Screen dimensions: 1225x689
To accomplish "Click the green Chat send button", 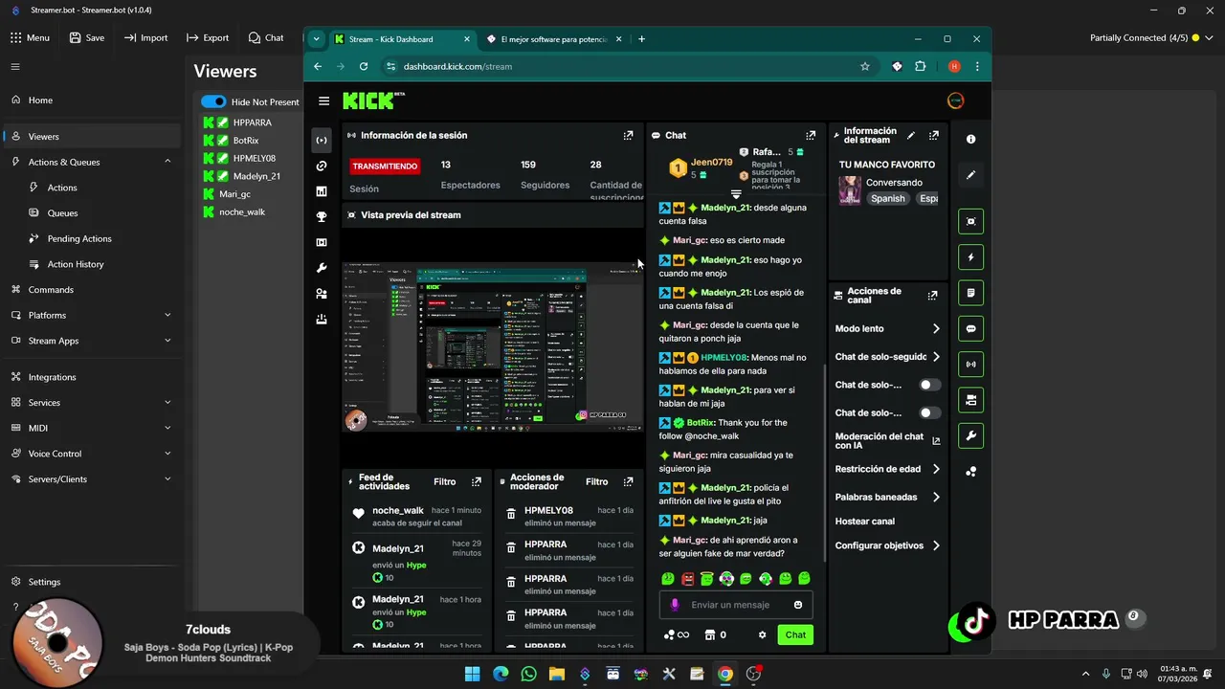I will [795, 634].
